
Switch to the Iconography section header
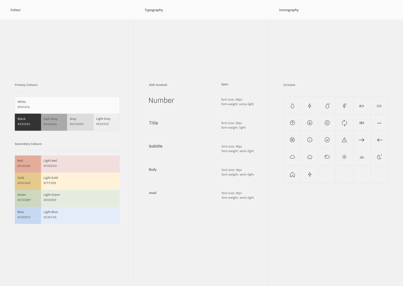coord(289,10)
